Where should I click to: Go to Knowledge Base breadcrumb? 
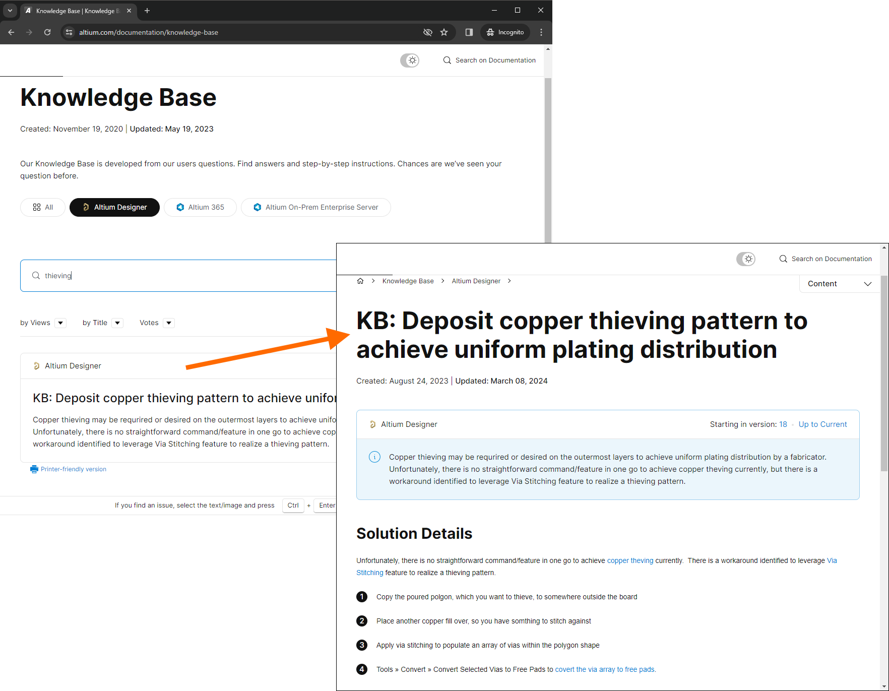[408, 281]
